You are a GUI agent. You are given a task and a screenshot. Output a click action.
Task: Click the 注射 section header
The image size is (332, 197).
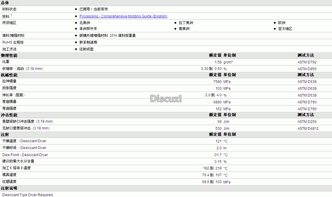coord(5,135)
